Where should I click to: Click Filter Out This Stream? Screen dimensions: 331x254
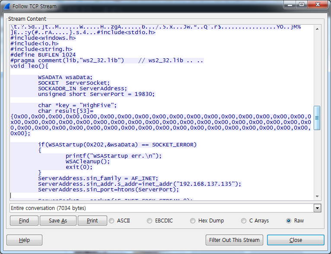[234, 240]
